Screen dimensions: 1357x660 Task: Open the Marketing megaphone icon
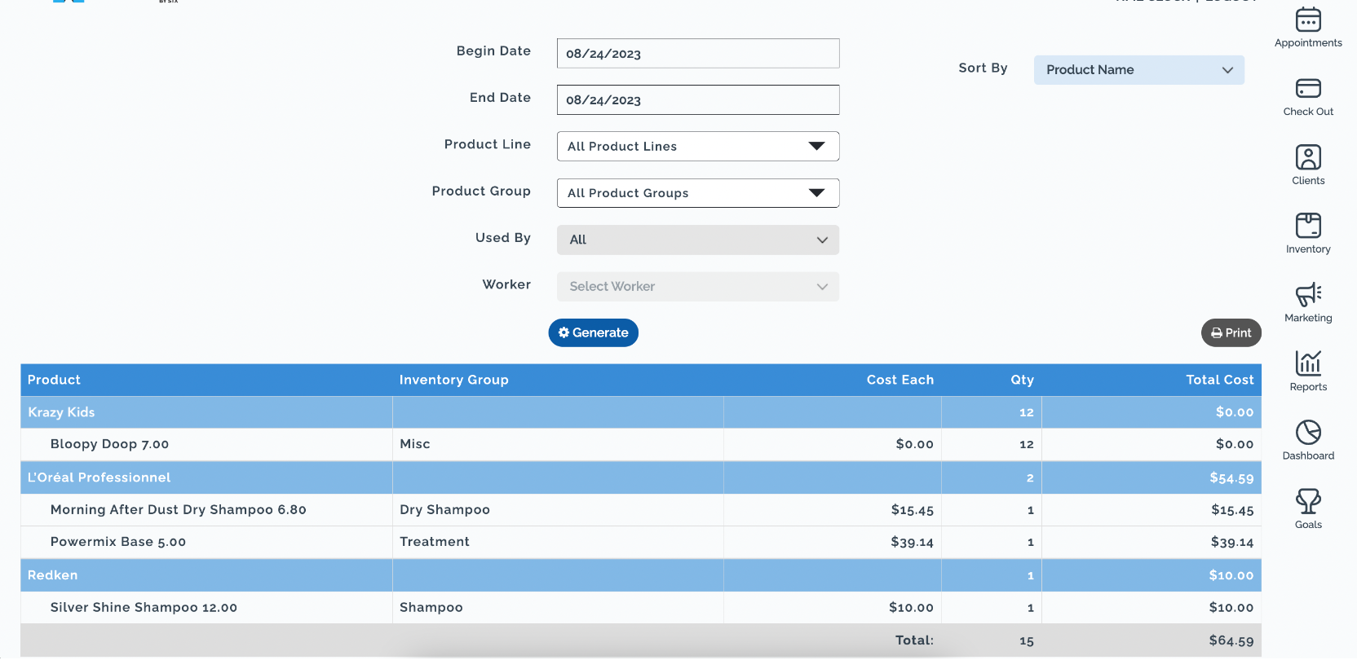[1308, 294]
